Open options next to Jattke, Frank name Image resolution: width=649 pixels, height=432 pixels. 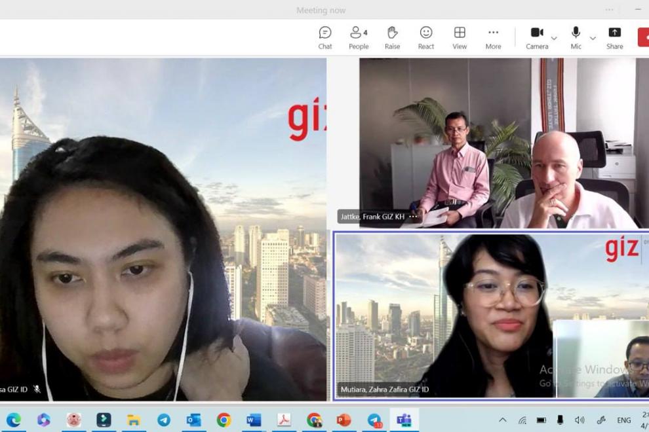[x=413, y=217]
